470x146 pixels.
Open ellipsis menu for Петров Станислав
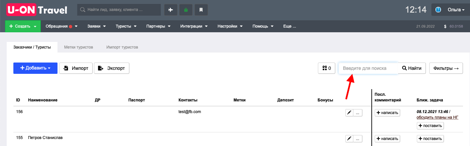[x=357, y=138]
